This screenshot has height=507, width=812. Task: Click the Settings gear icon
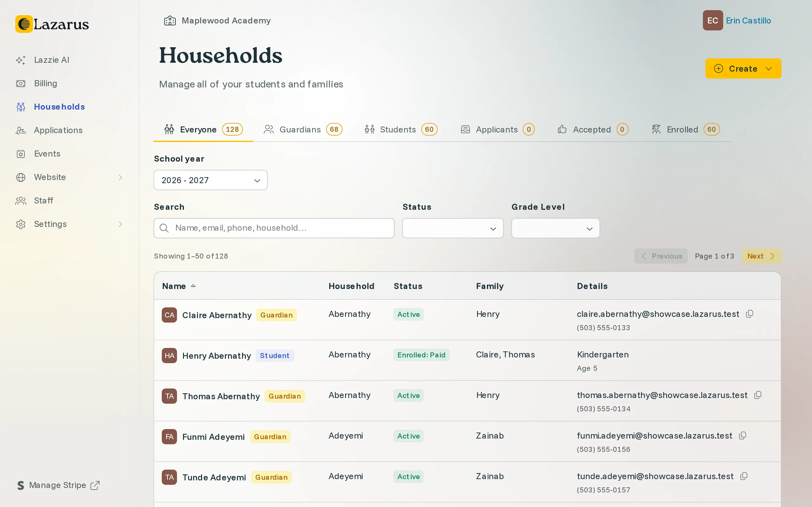[21, 224]
